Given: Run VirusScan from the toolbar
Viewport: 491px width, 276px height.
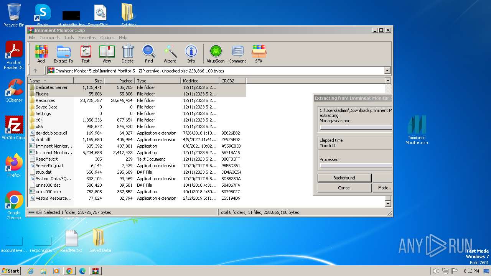Looking at the screenshot, I should [216, 54].
